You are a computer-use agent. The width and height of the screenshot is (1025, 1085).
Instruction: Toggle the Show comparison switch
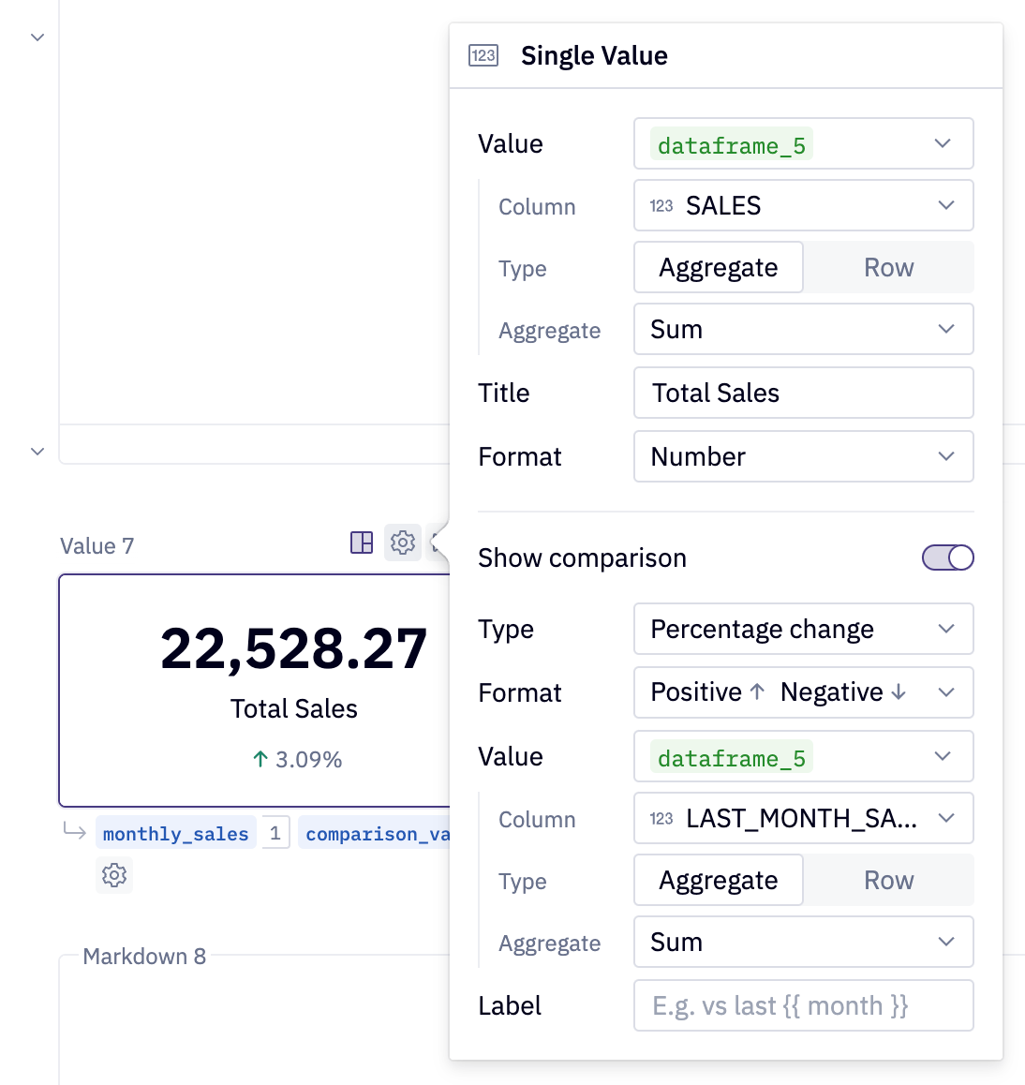pos(947,557)
